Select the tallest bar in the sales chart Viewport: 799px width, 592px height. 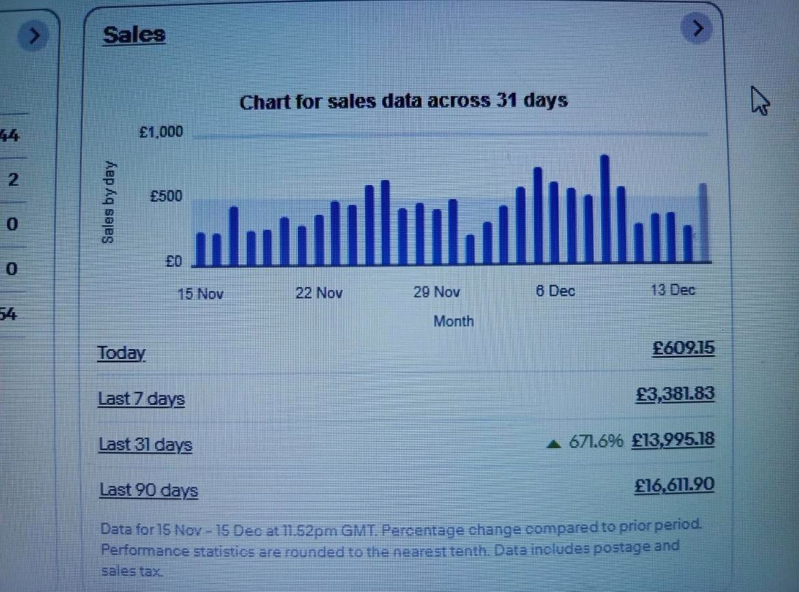(604, 210)
